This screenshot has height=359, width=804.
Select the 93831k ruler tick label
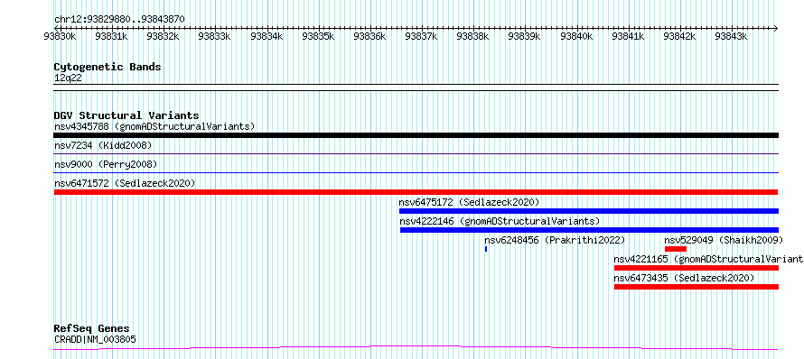112,36
